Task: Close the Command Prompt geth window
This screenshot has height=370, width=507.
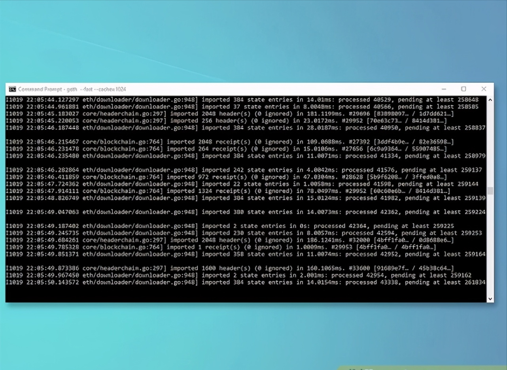Action: (x=484, y=89)
